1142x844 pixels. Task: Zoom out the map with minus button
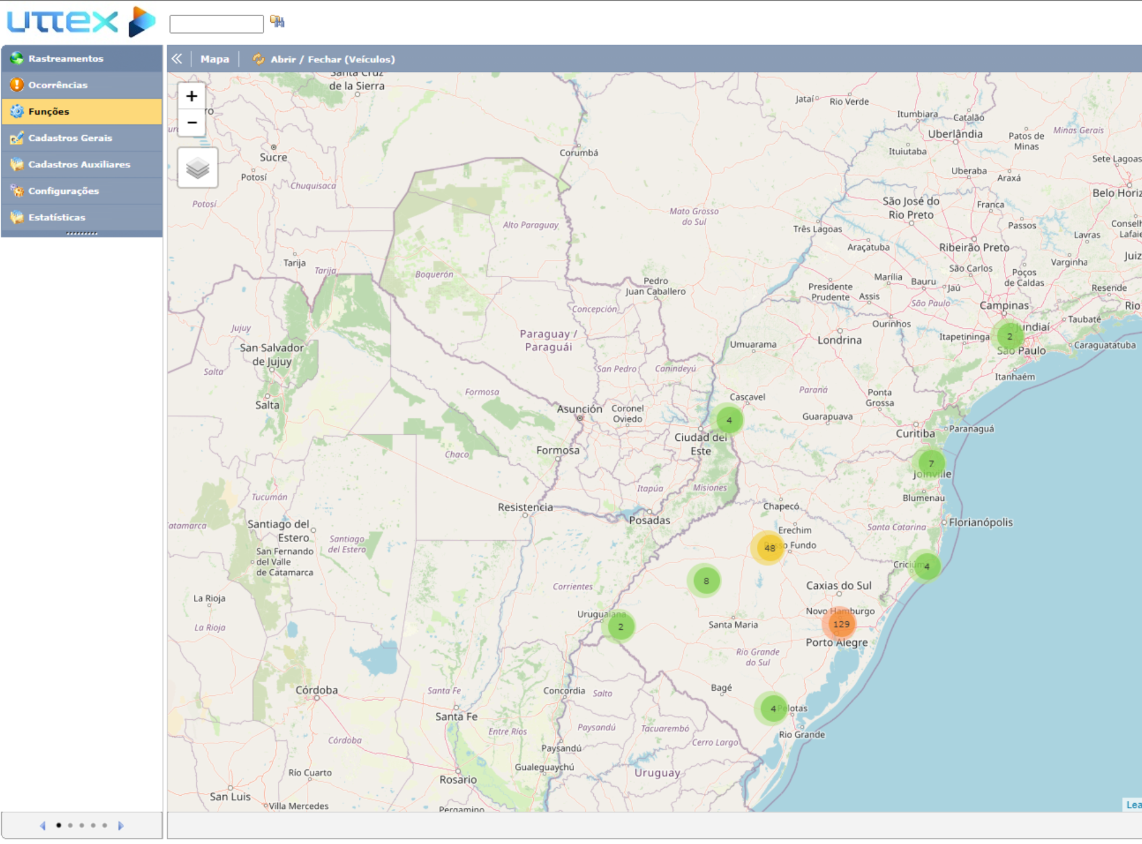pos(192,123)
